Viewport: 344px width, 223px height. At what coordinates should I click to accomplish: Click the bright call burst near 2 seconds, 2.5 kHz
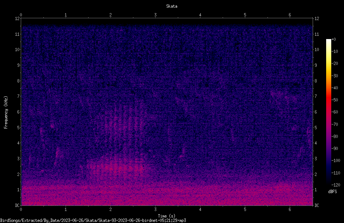[116, 167]
